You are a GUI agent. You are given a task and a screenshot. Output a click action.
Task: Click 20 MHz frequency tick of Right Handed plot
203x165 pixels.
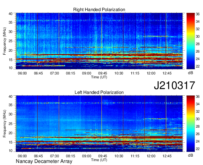(10, 51)
